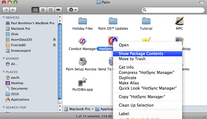Screen dimensions: 207x119
Task: Choose Get Info from context menu
Action: [148, 67]
